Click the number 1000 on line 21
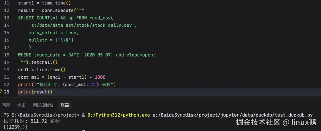 pyautogui.click(x=100, y=77)
